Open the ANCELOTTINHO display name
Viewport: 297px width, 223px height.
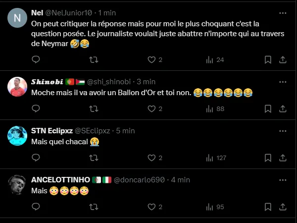tap(59, 179)
